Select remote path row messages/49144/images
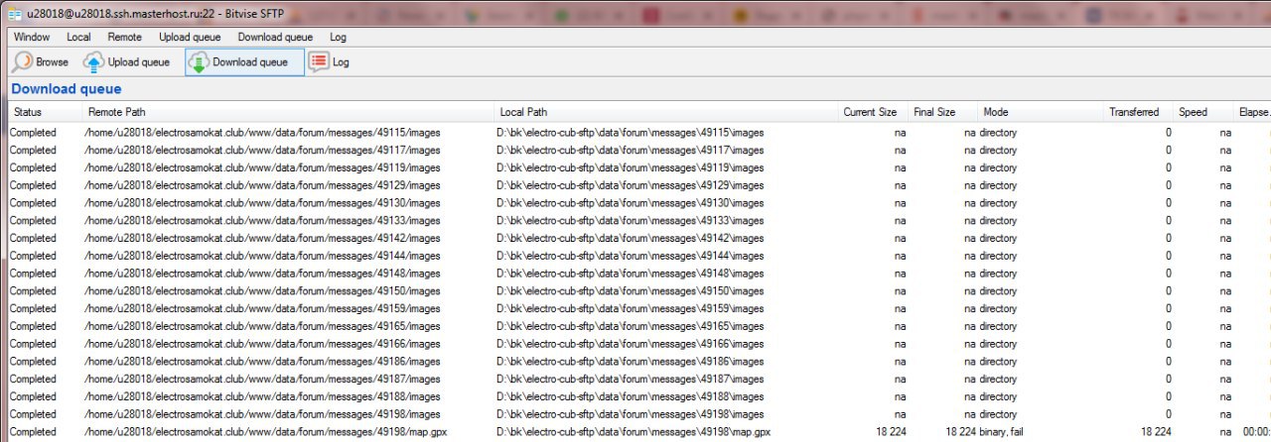Screen dimensions: 1271x442 pos(263,256)
